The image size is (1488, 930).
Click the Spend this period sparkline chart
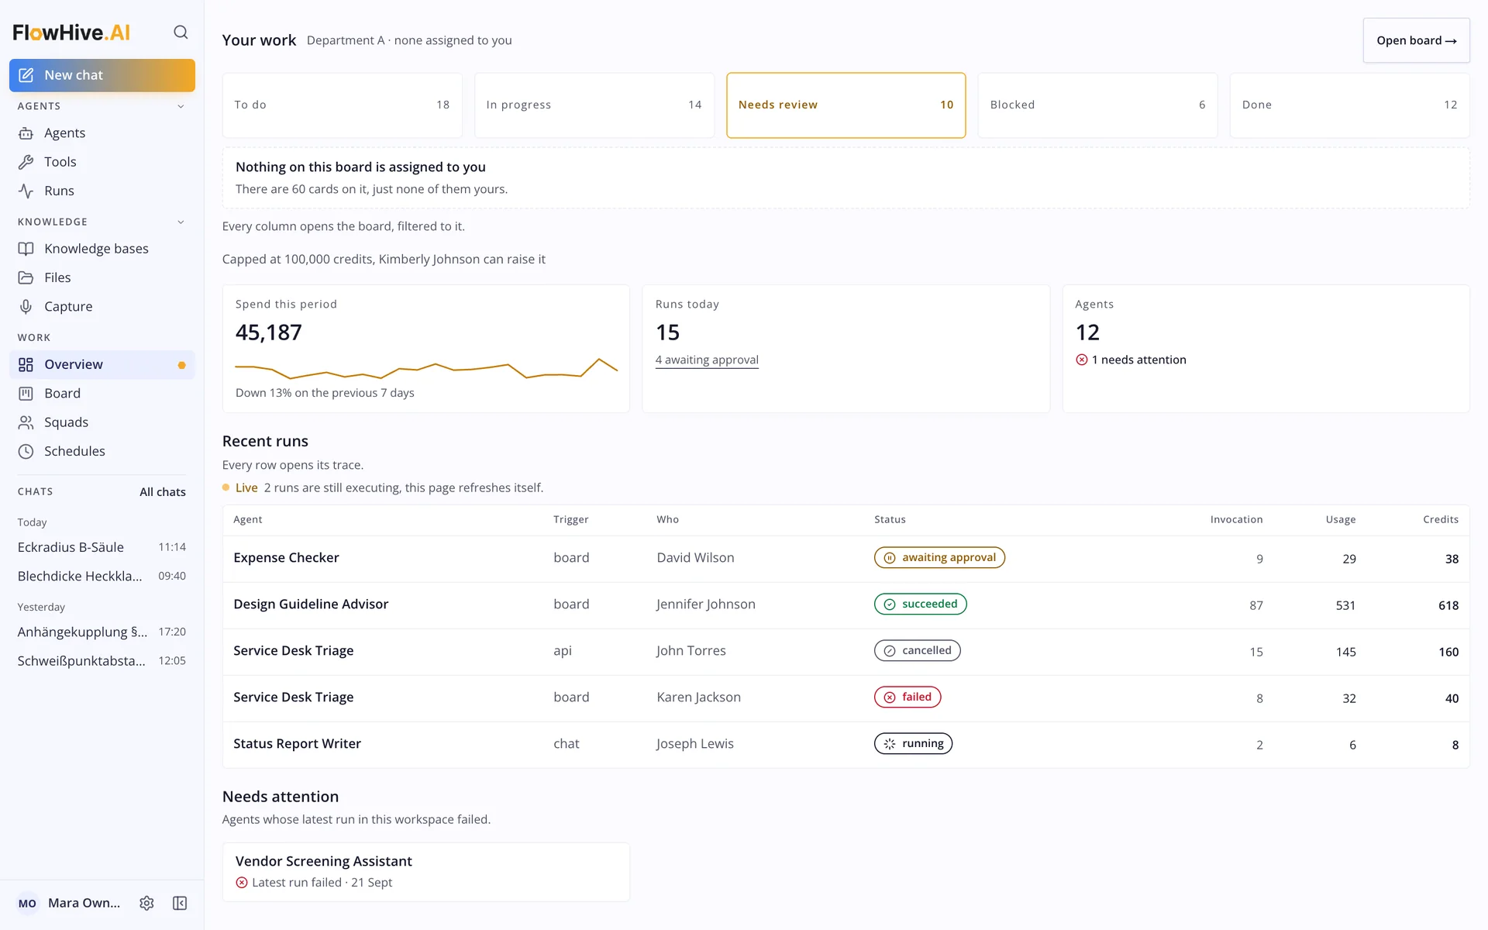(x=426, y=367)
